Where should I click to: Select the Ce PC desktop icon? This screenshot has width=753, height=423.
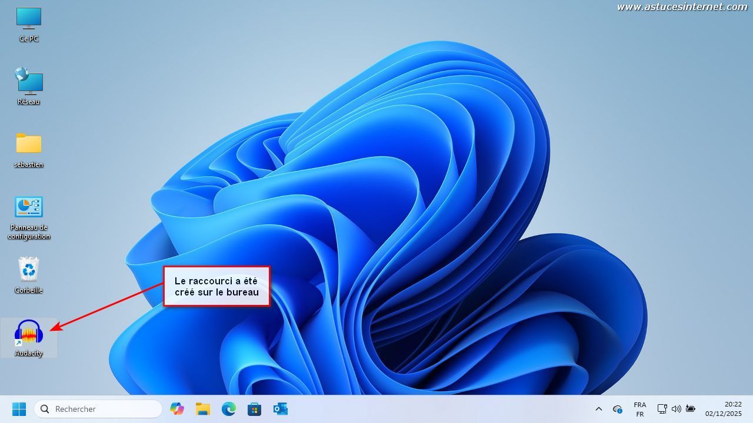[29, 19]
